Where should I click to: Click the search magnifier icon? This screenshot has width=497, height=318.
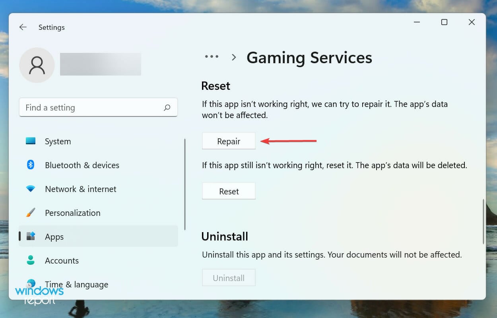point(167,107)
